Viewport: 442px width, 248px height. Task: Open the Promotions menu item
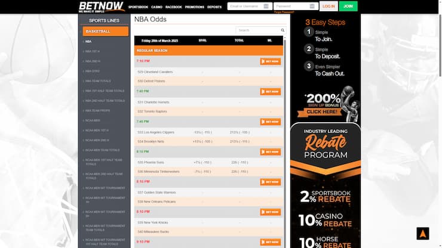[195, 7]
